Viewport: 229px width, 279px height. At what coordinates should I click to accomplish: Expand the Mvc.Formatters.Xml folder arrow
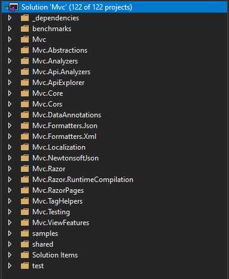pos(10,137)
